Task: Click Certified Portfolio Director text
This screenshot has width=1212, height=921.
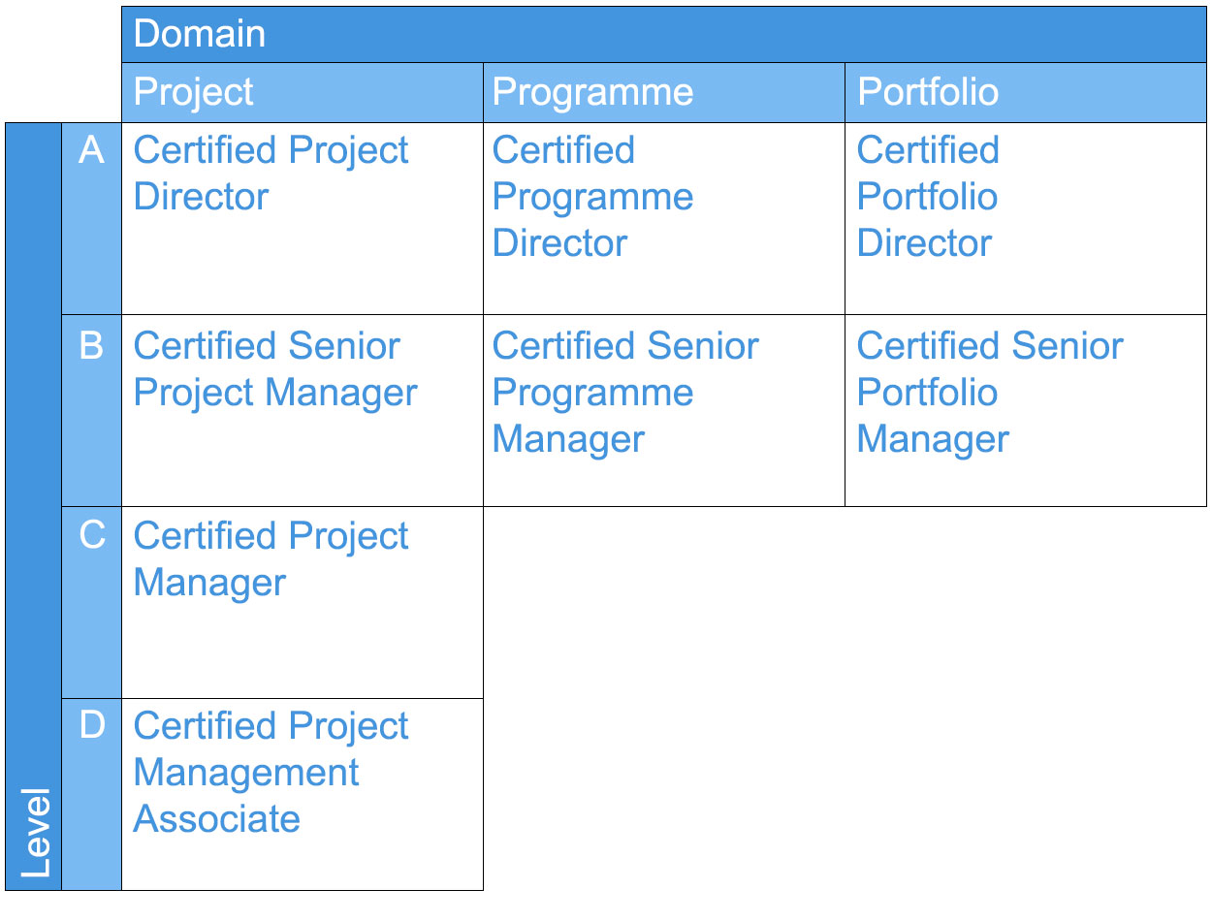Action: 927,197
